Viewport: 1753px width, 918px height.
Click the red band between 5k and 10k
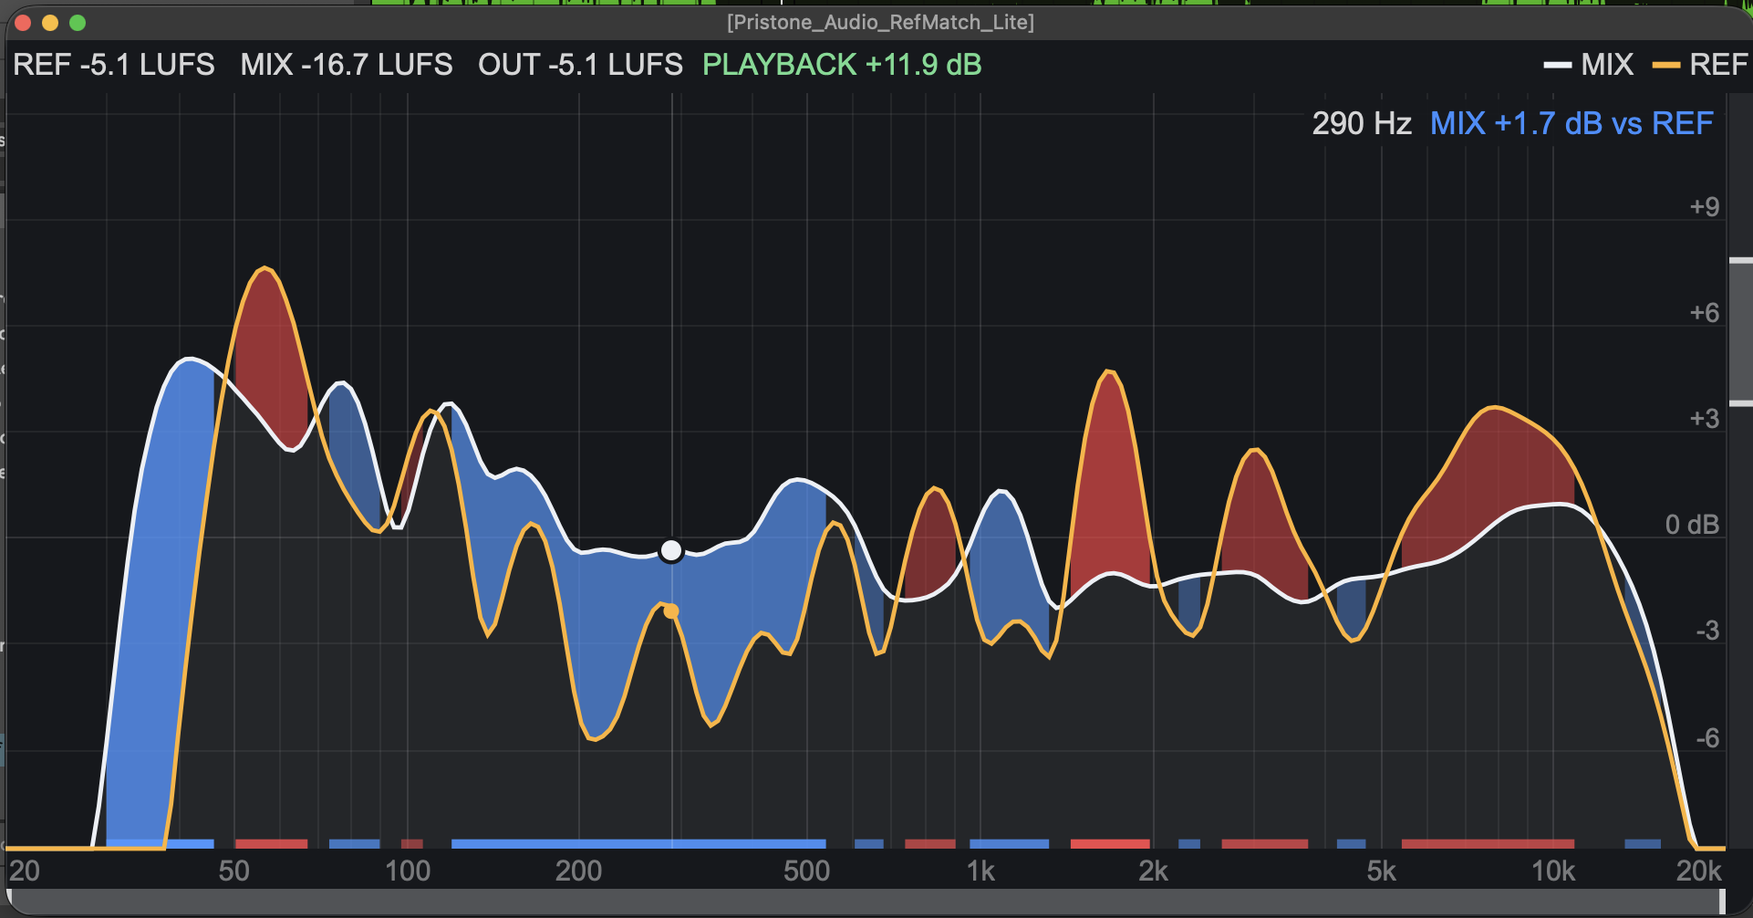pyautogui.click(x=1488, y=844)
